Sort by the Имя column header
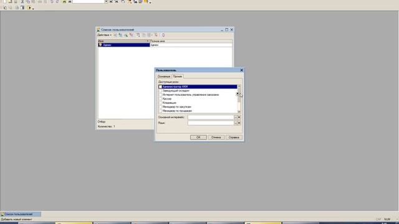 [x=123, y=41]
